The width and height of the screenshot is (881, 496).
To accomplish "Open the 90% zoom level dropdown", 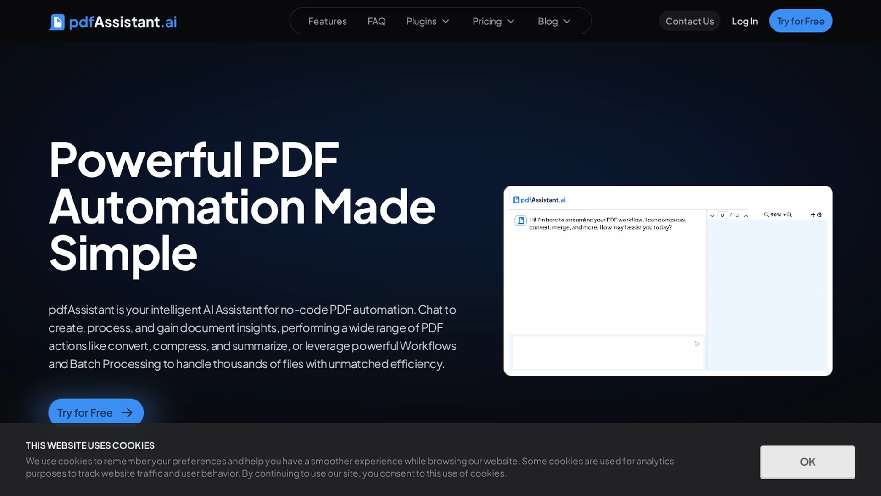I will pyautogui.click(x=778, y=214).
